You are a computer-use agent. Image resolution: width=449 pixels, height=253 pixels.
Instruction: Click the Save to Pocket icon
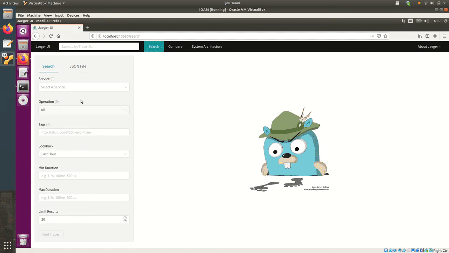click(379, 36)
